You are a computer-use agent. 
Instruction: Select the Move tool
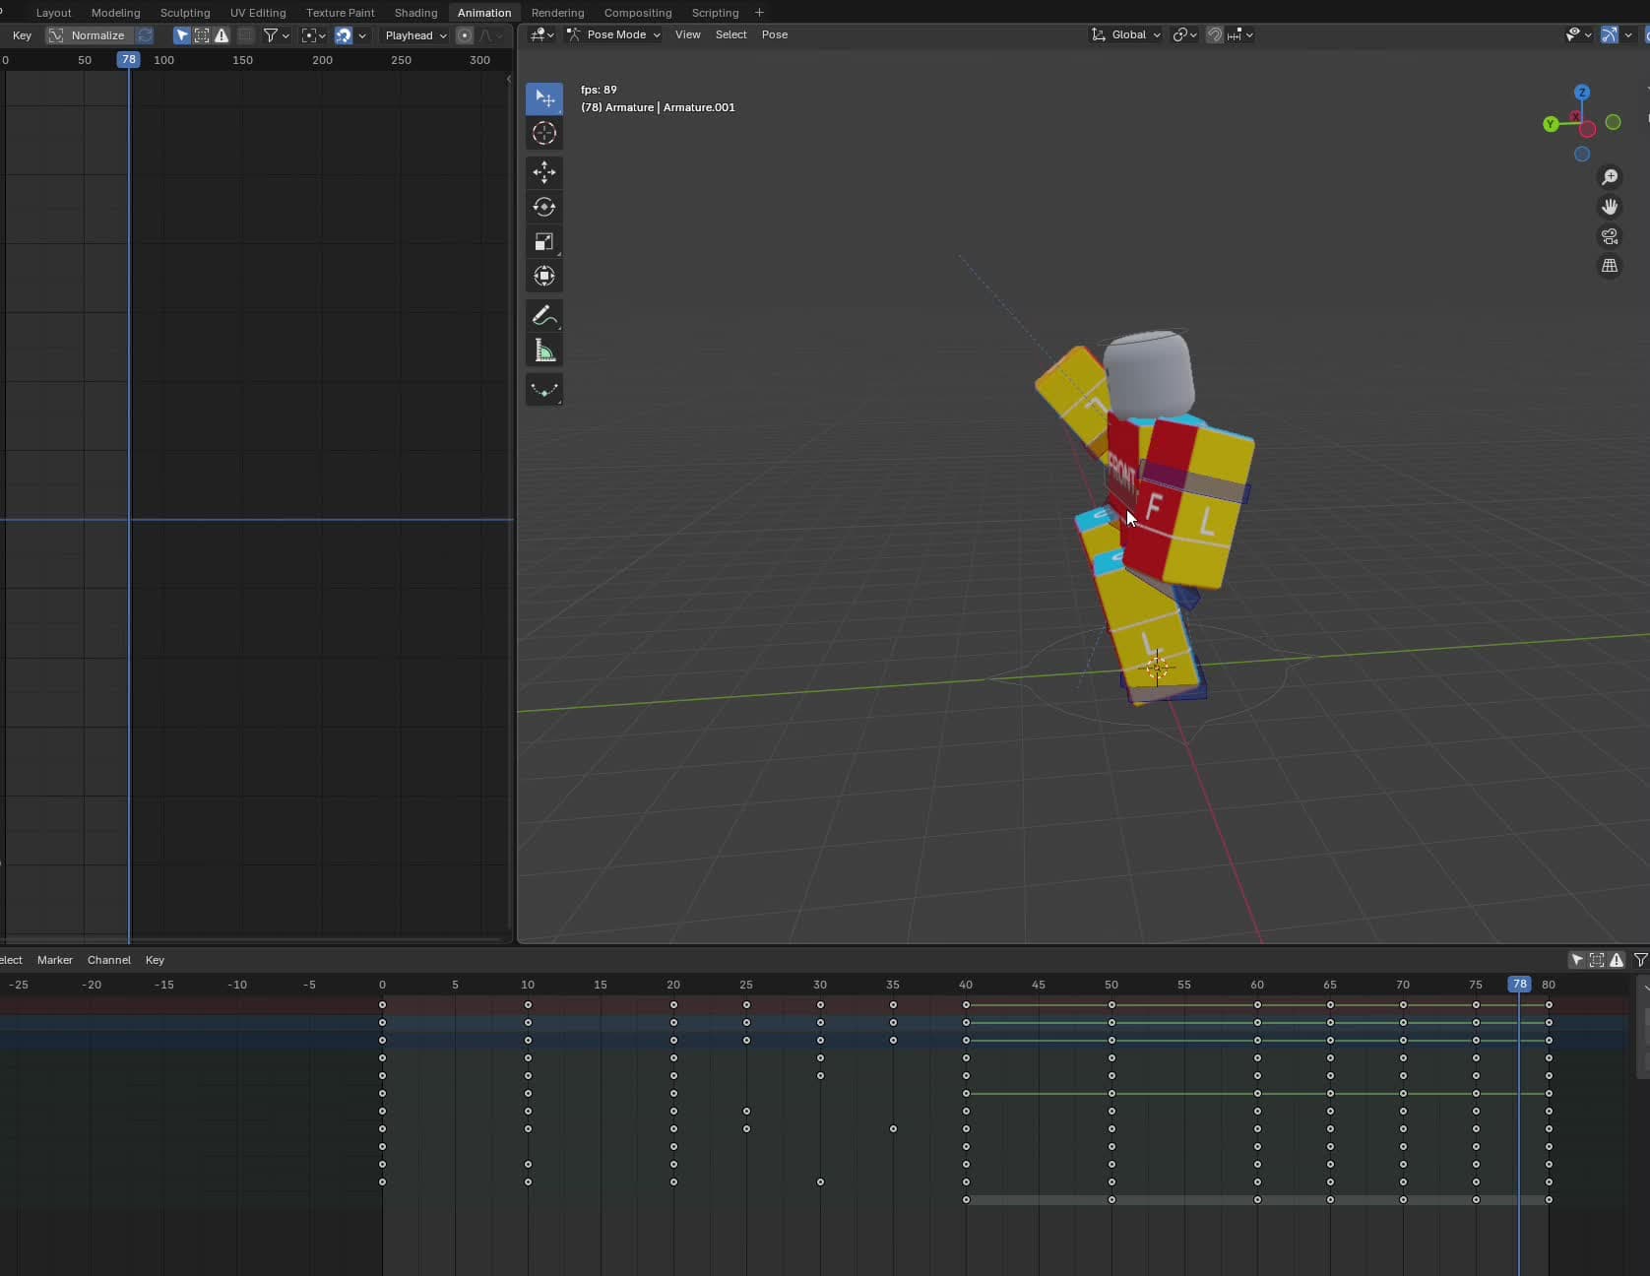point(544,172)
